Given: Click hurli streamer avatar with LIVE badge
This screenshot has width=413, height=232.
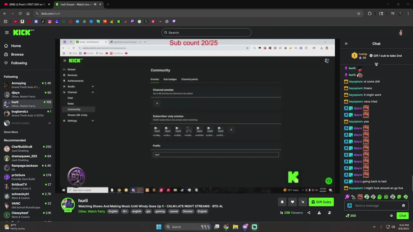Looking at the screenshot, I should pos(68,205).
